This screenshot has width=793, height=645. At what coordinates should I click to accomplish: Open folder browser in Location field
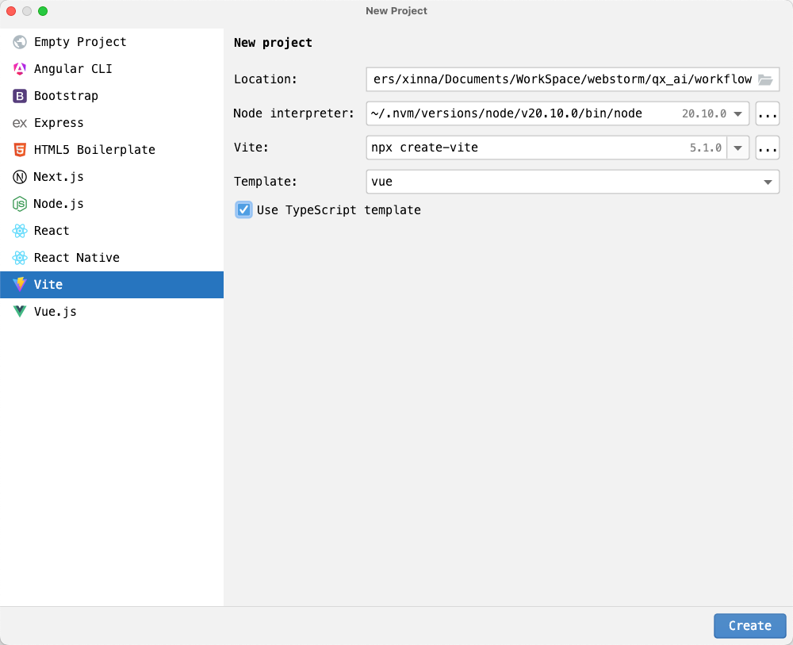pos(765,80)
